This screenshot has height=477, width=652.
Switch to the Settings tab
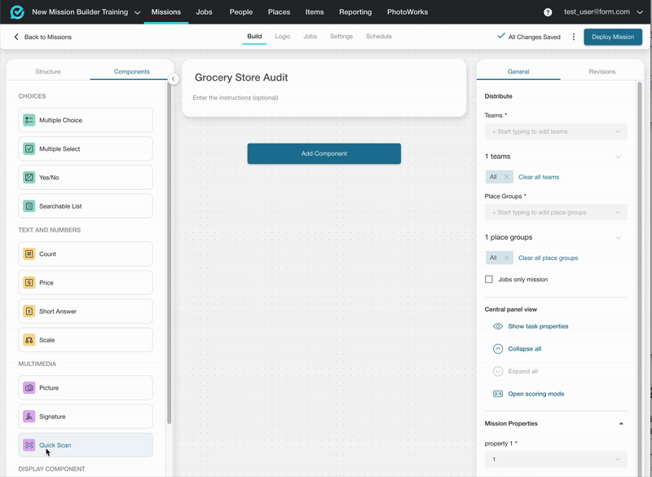coord(341,37)
